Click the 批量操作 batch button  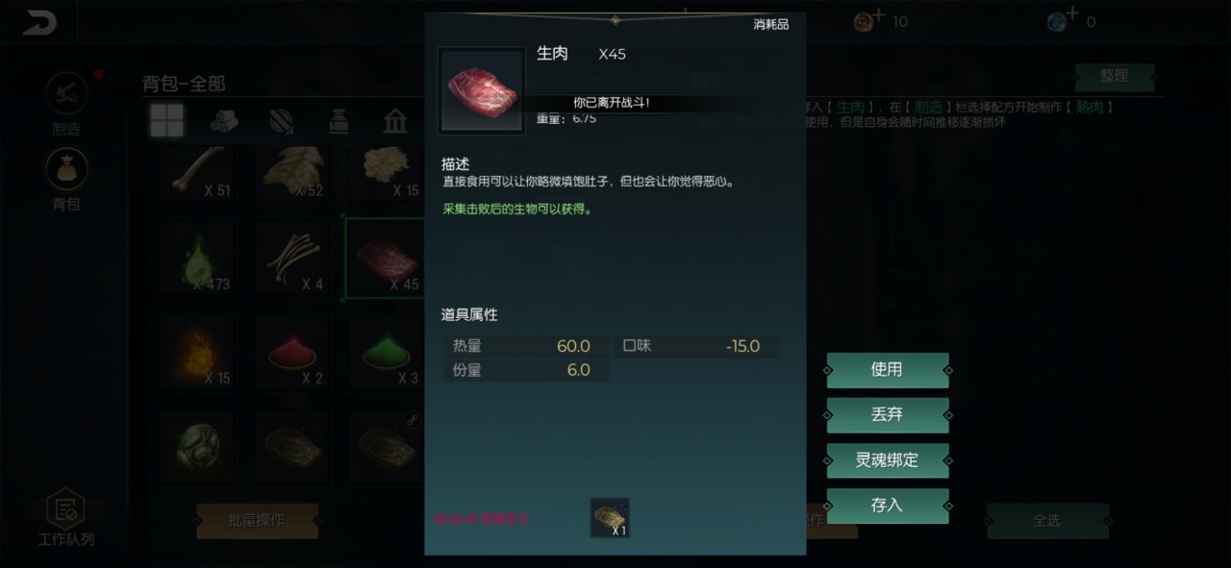click(x=257, y=521)
